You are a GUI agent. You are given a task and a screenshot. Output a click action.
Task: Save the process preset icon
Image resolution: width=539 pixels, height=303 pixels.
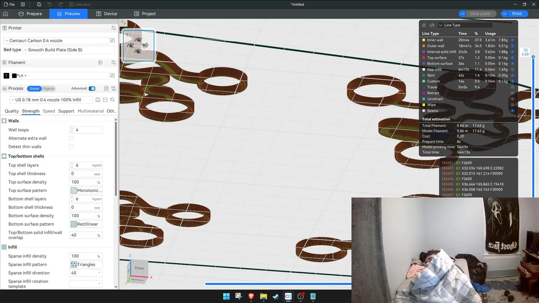pos(98,100)
